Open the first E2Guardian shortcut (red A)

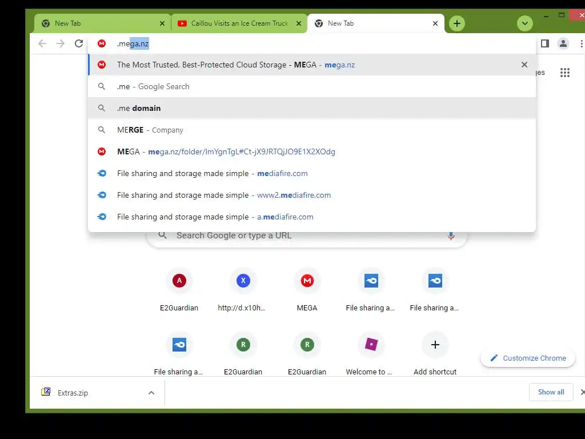[x=179, y=290]
